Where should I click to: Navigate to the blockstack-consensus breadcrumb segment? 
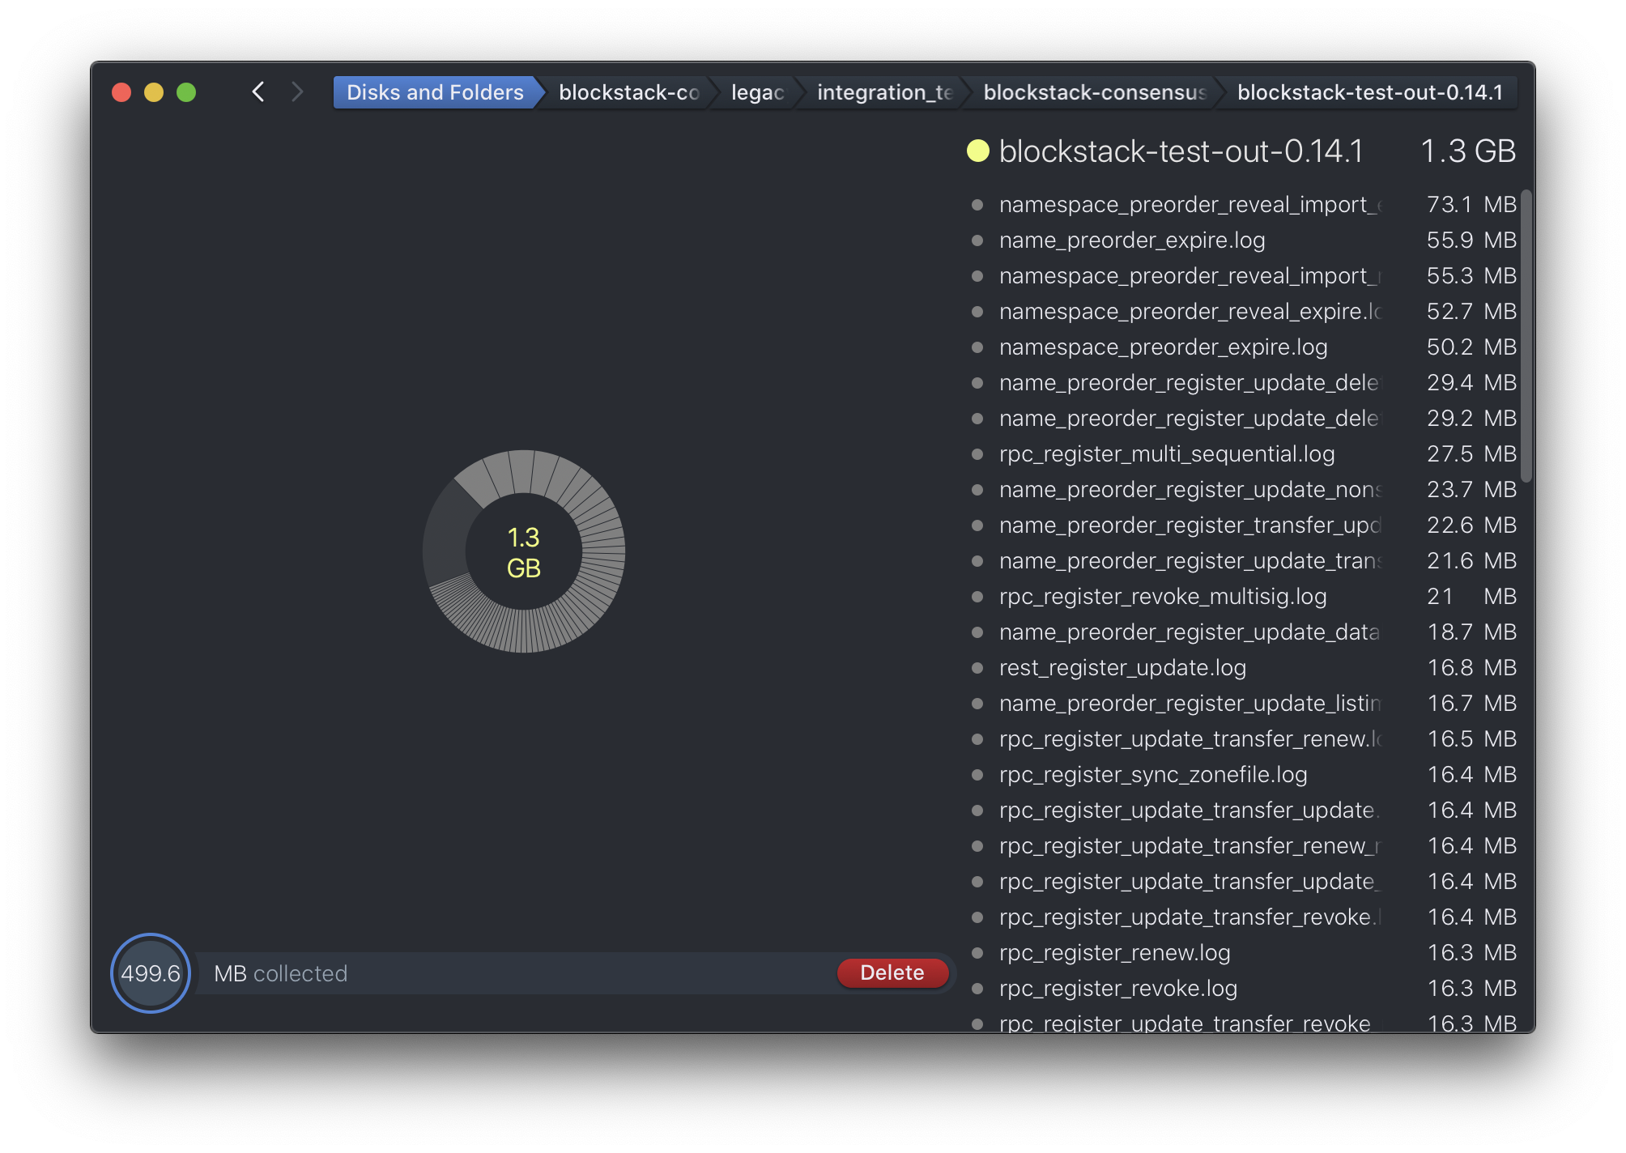pos(1093,91)
